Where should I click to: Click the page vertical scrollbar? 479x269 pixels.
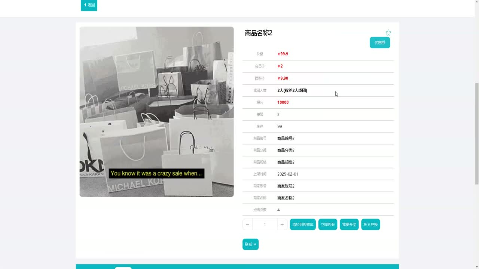click(x=477, y=134)
